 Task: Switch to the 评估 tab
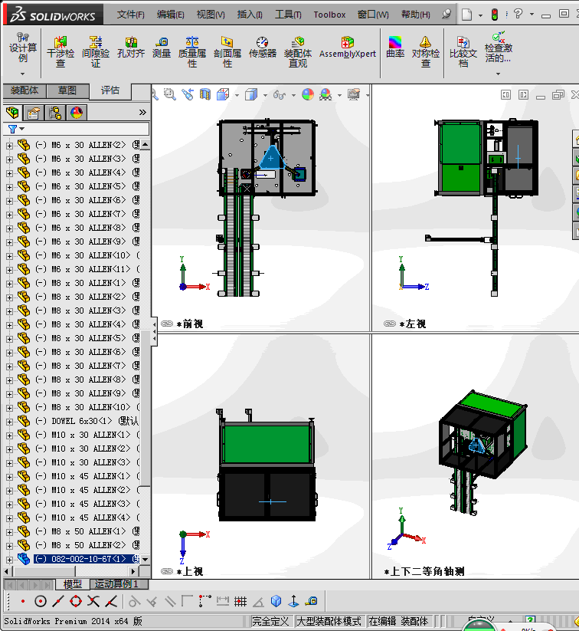(x=110, y=90)
